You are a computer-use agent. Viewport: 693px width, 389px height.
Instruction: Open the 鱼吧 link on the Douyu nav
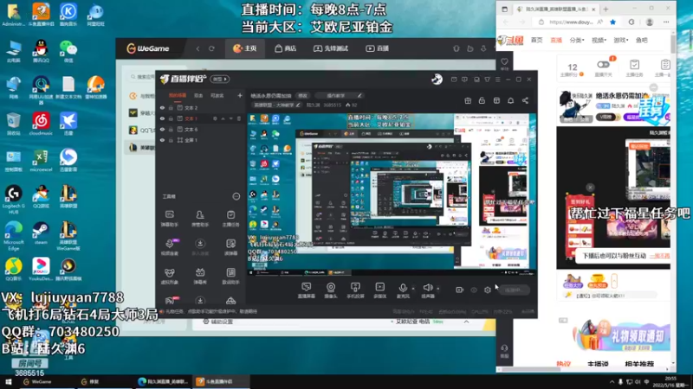pyautogui.click(x=641, y=40)
